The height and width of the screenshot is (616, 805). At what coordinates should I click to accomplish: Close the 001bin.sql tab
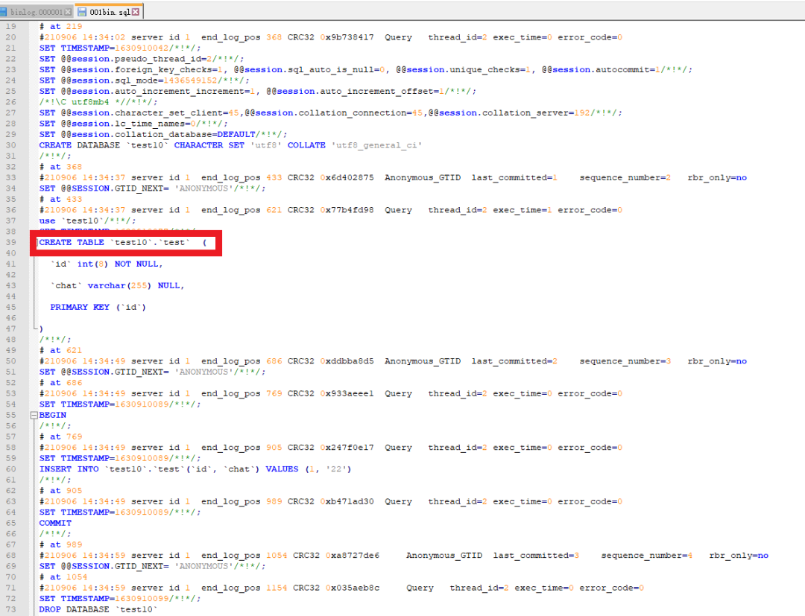point(136,11)
